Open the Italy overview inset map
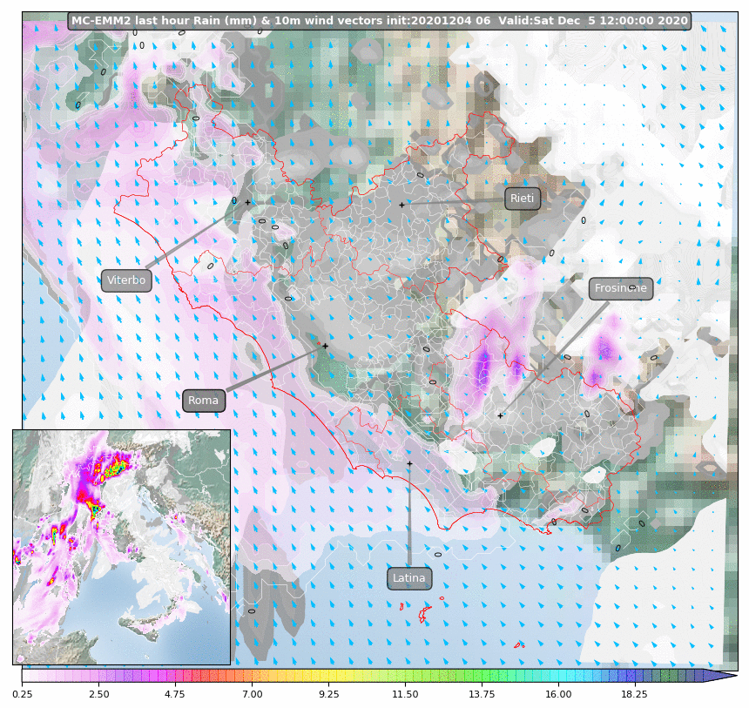749x708 pixels. pyautogui.click(x=121, y=547)
